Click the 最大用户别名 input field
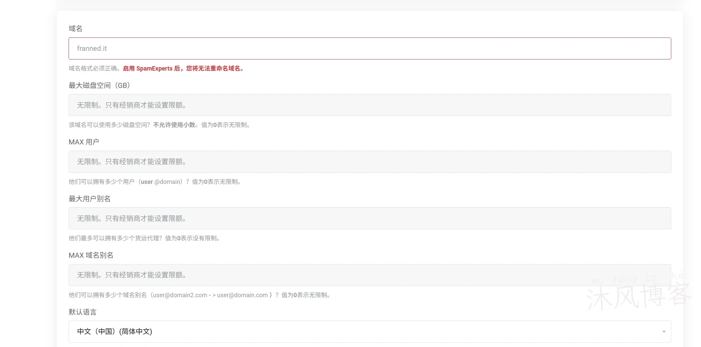 click(370, 218)
